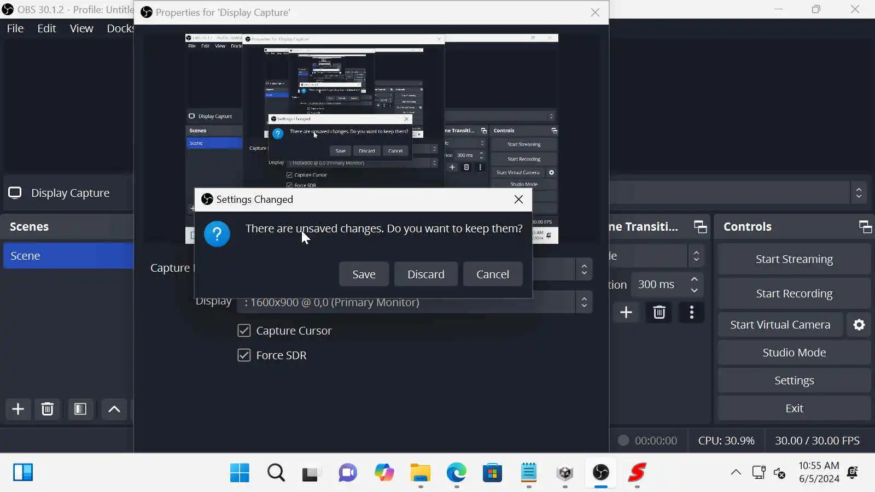Open the red S app taskbar icon
Screen dimensions: 875x492
(637, 473)
